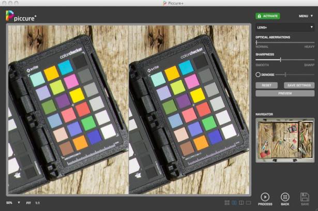Image resolution: width=318 pixels, height=211 pixels.
Task: Select the split view layout icon
Action: click(241, 203)
